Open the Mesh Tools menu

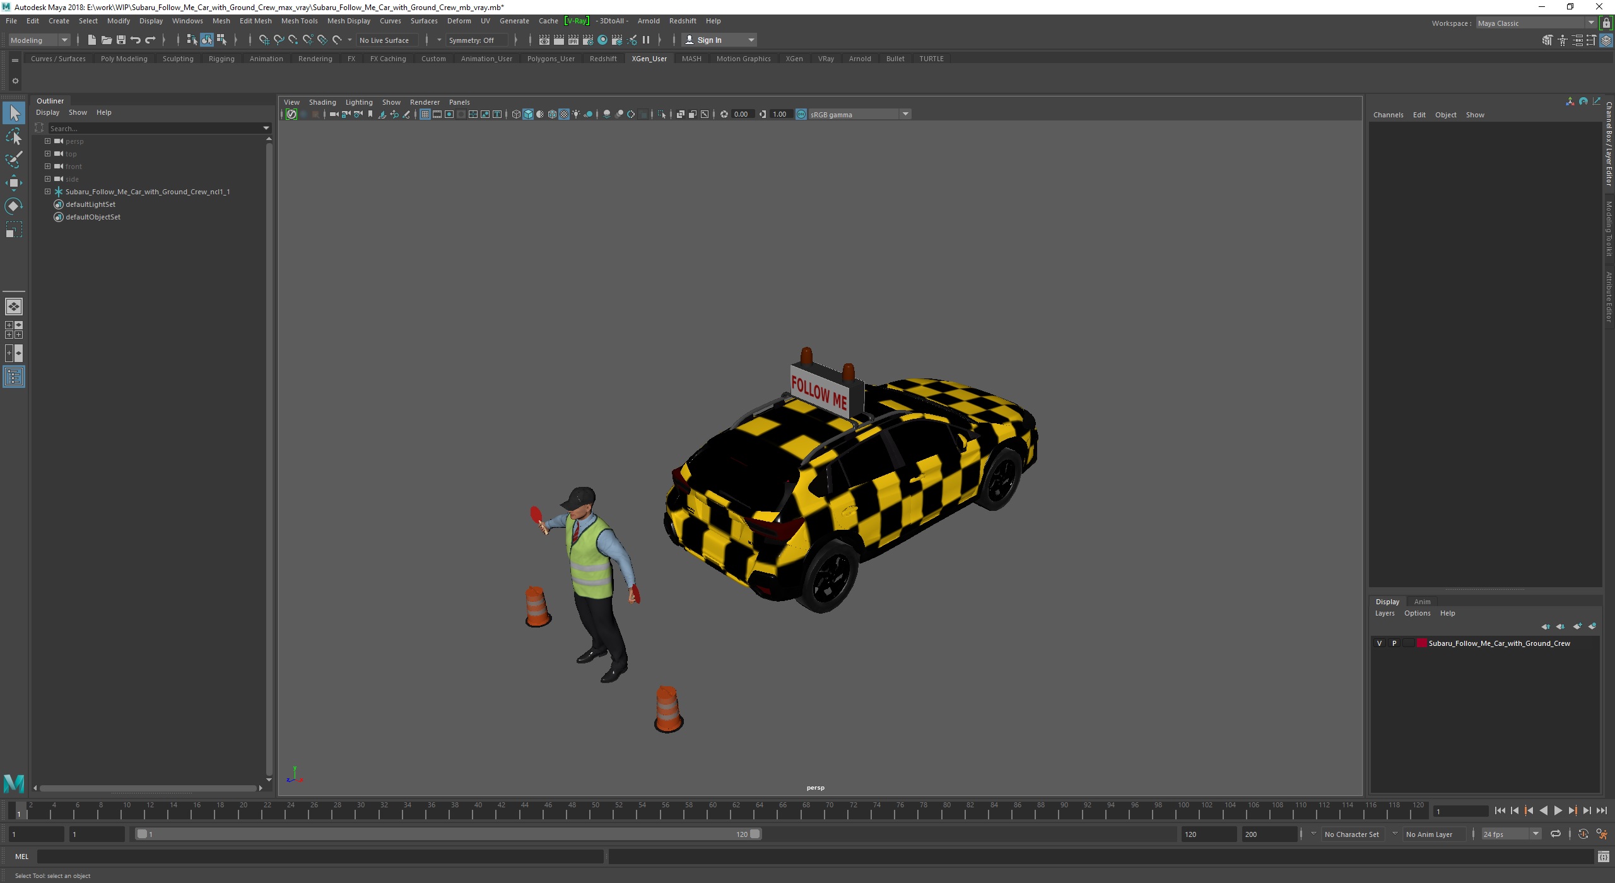point(299,21)
